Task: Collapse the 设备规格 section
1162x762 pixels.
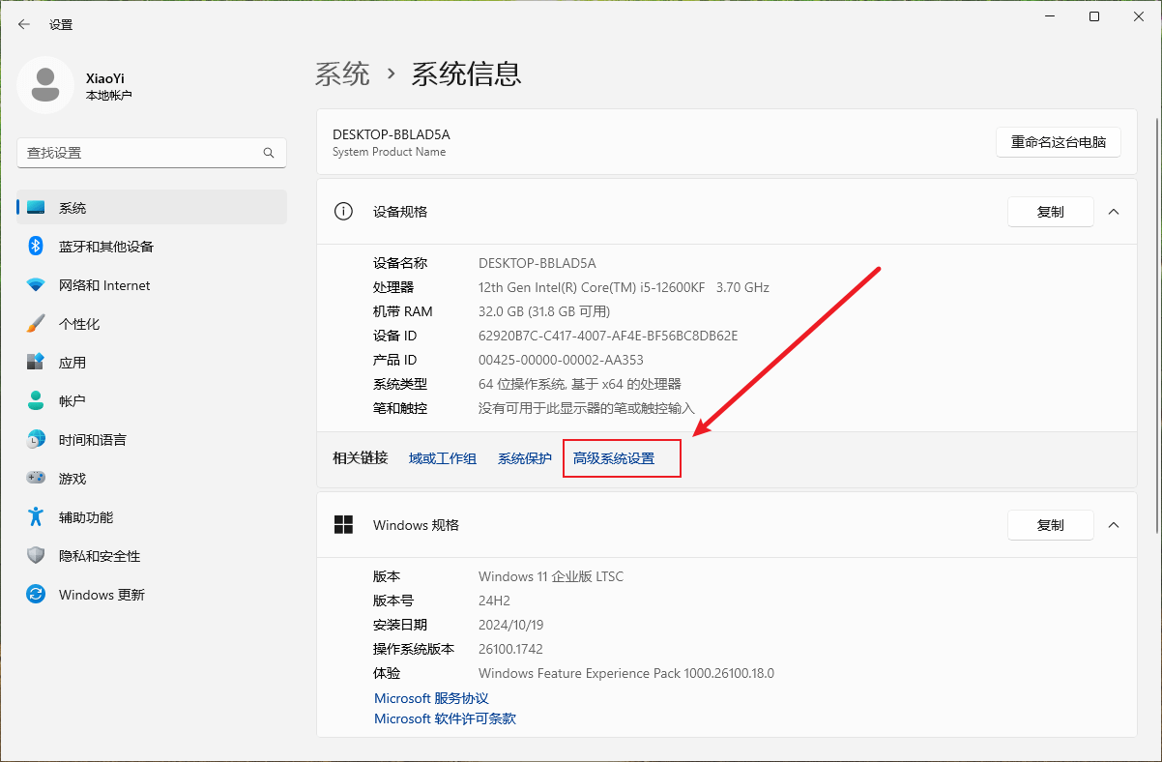Action: (x=1114, y=211)
